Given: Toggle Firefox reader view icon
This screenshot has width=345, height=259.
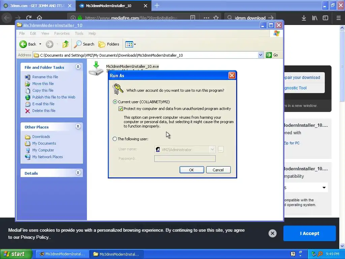Looking at the screenshot, I should point(192,18).
